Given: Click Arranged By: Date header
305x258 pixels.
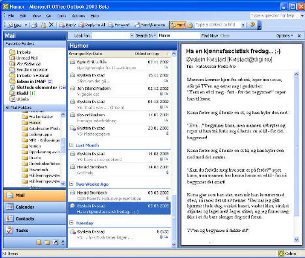Looking at the screenshot, I should tap(85, 54).
